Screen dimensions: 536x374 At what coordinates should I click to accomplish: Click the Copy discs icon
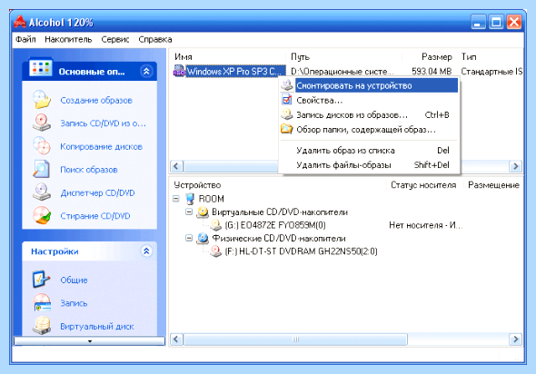pyautogui.click(x=42, y=146)
